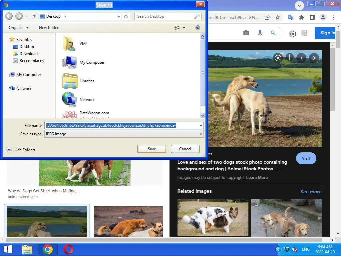Open See more related images
This screenshot has width=341, height=256.
[311, 192]
